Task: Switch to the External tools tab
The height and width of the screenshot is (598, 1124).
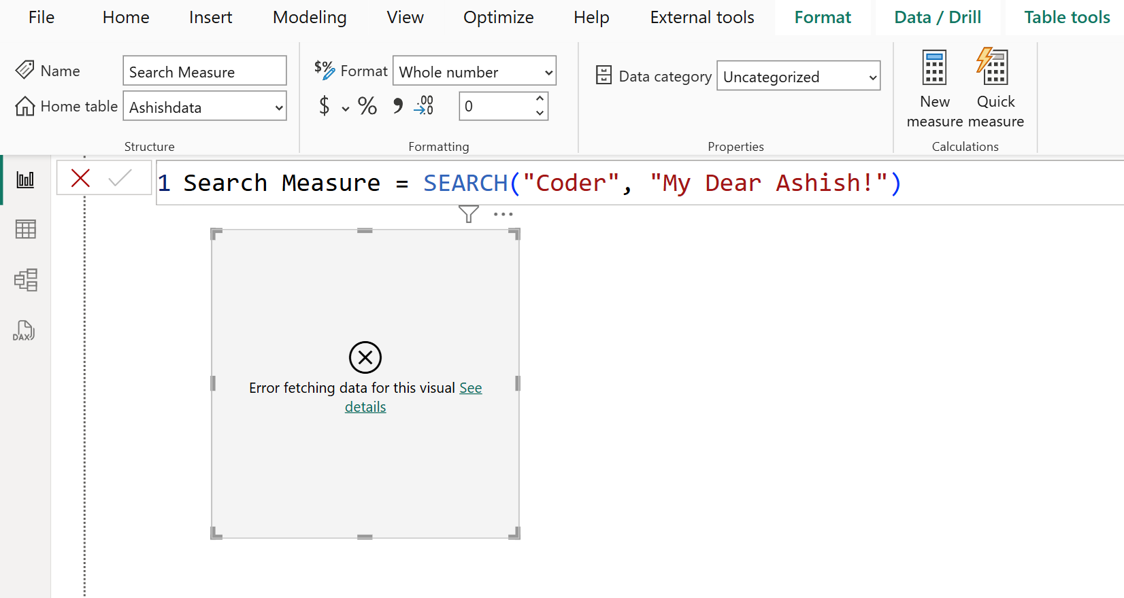Action: coord(701,18)
